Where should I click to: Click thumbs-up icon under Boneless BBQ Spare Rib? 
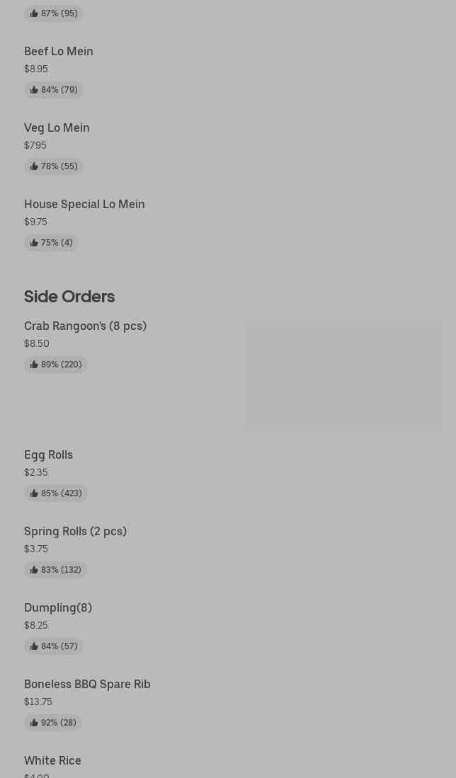[x=34, y=723]
